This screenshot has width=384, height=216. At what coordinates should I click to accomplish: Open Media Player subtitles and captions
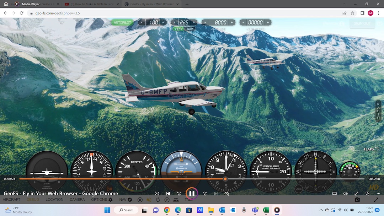tap(334, 194)
